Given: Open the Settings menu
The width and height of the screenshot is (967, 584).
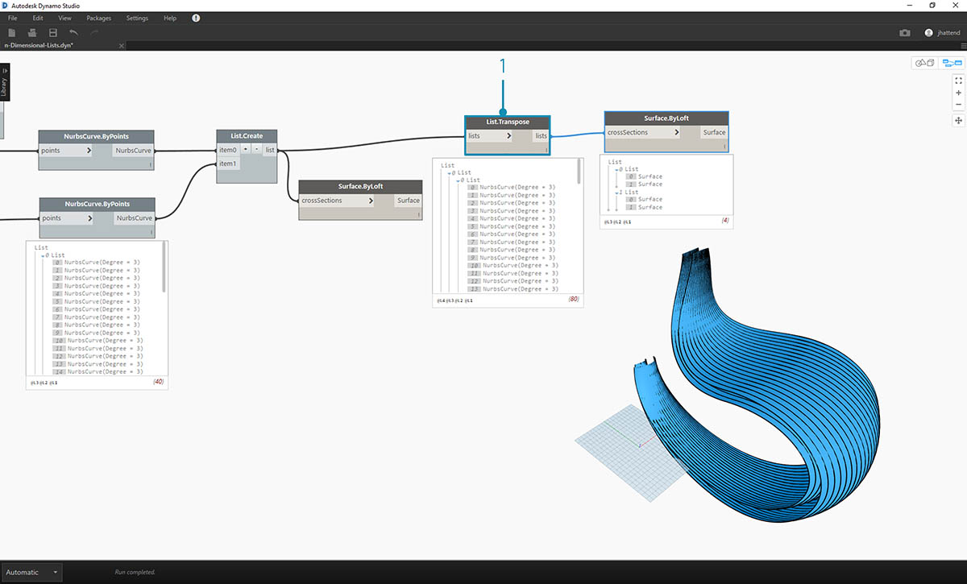Looking at the screenshot, I should (x=137, y=18).
